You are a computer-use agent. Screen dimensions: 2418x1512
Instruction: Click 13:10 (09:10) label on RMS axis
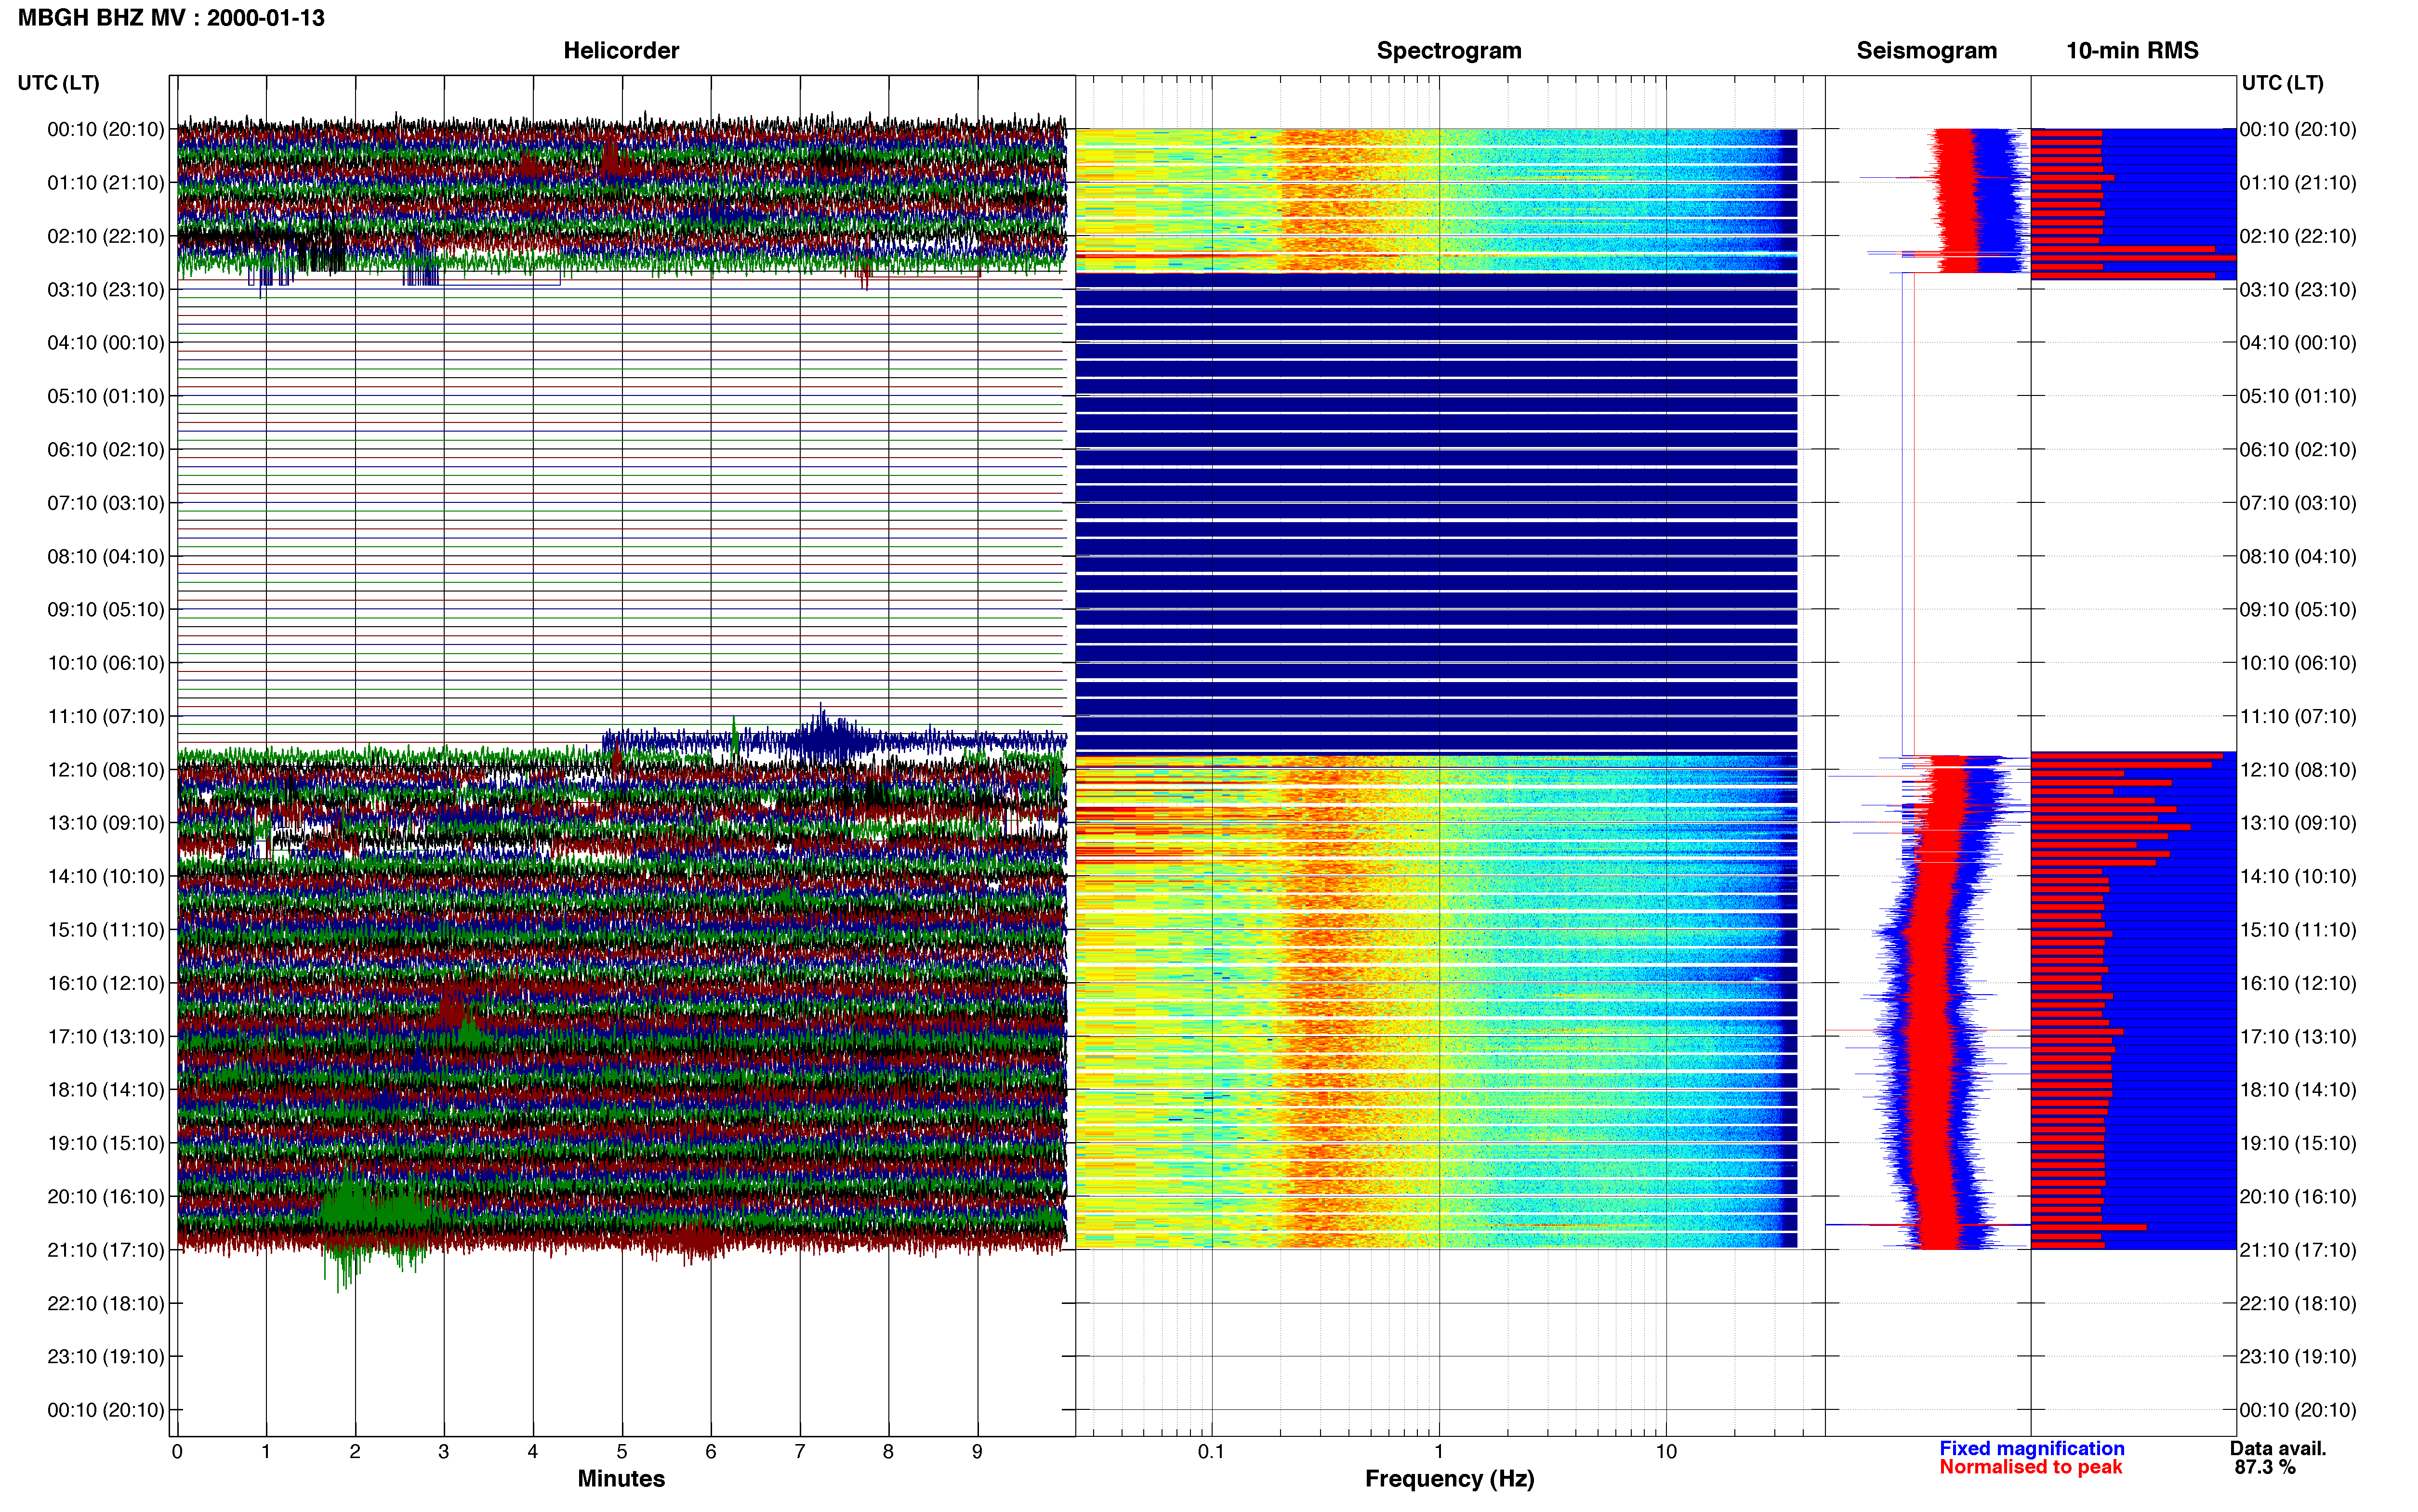click(x=2298, y=823)
